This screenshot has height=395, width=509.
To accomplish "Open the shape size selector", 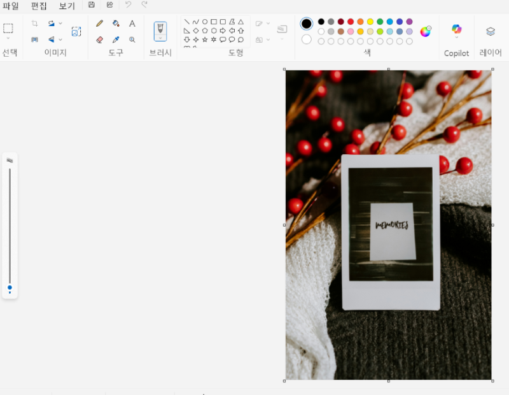I will tap(282, 31).
